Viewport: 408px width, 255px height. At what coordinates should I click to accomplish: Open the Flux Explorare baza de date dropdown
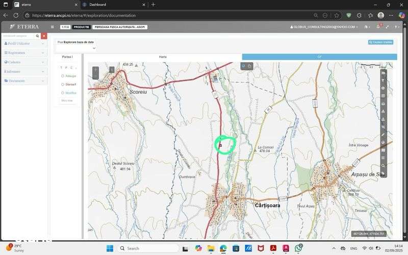pos(76,48)
